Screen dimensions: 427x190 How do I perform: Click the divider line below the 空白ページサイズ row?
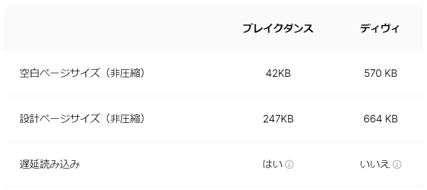coord(213,96)
